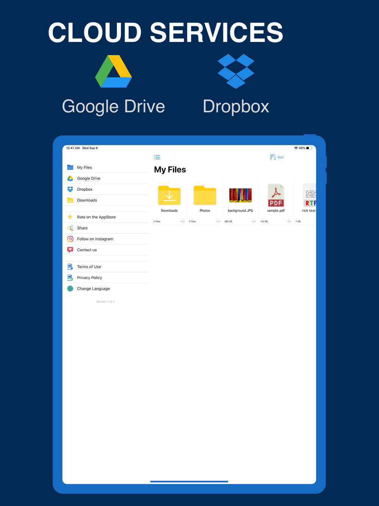Click the 143 KB size label
The image size is (379, 506).
[x=264, y=222]
